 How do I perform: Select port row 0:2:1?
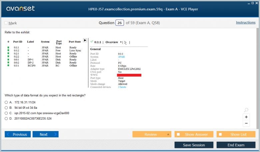click(44, 54)
